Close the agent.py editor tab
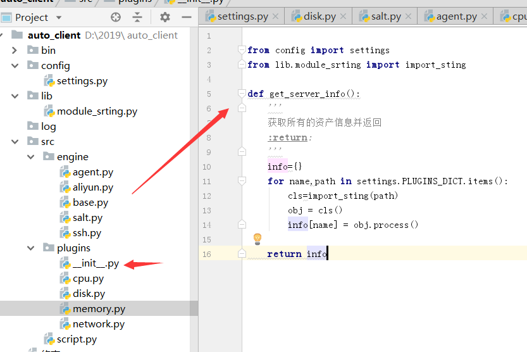This screenshot has height=352, width=527. (x=485, y=16)
